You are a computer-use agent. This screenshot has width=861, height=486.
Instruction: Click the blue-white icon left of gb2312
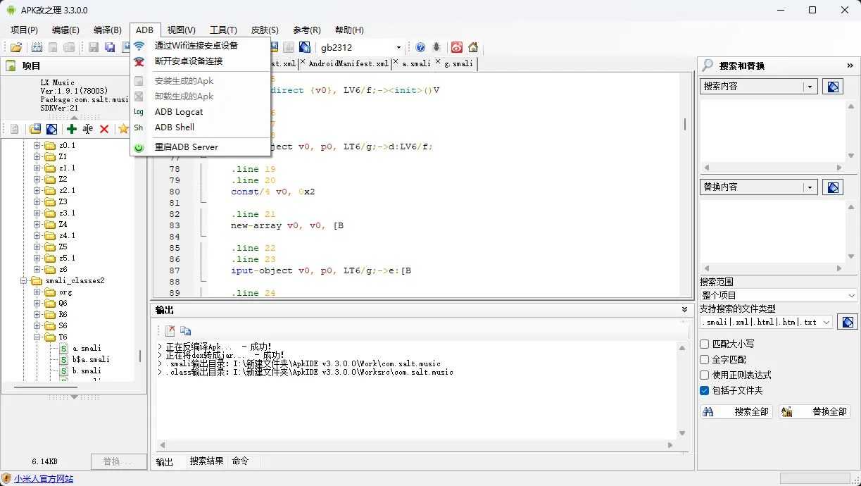point(304,47)
